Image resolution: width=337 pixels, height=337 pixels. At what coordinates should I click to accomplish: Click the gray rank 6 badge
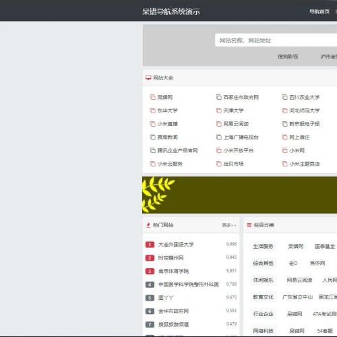coord(150,311)
